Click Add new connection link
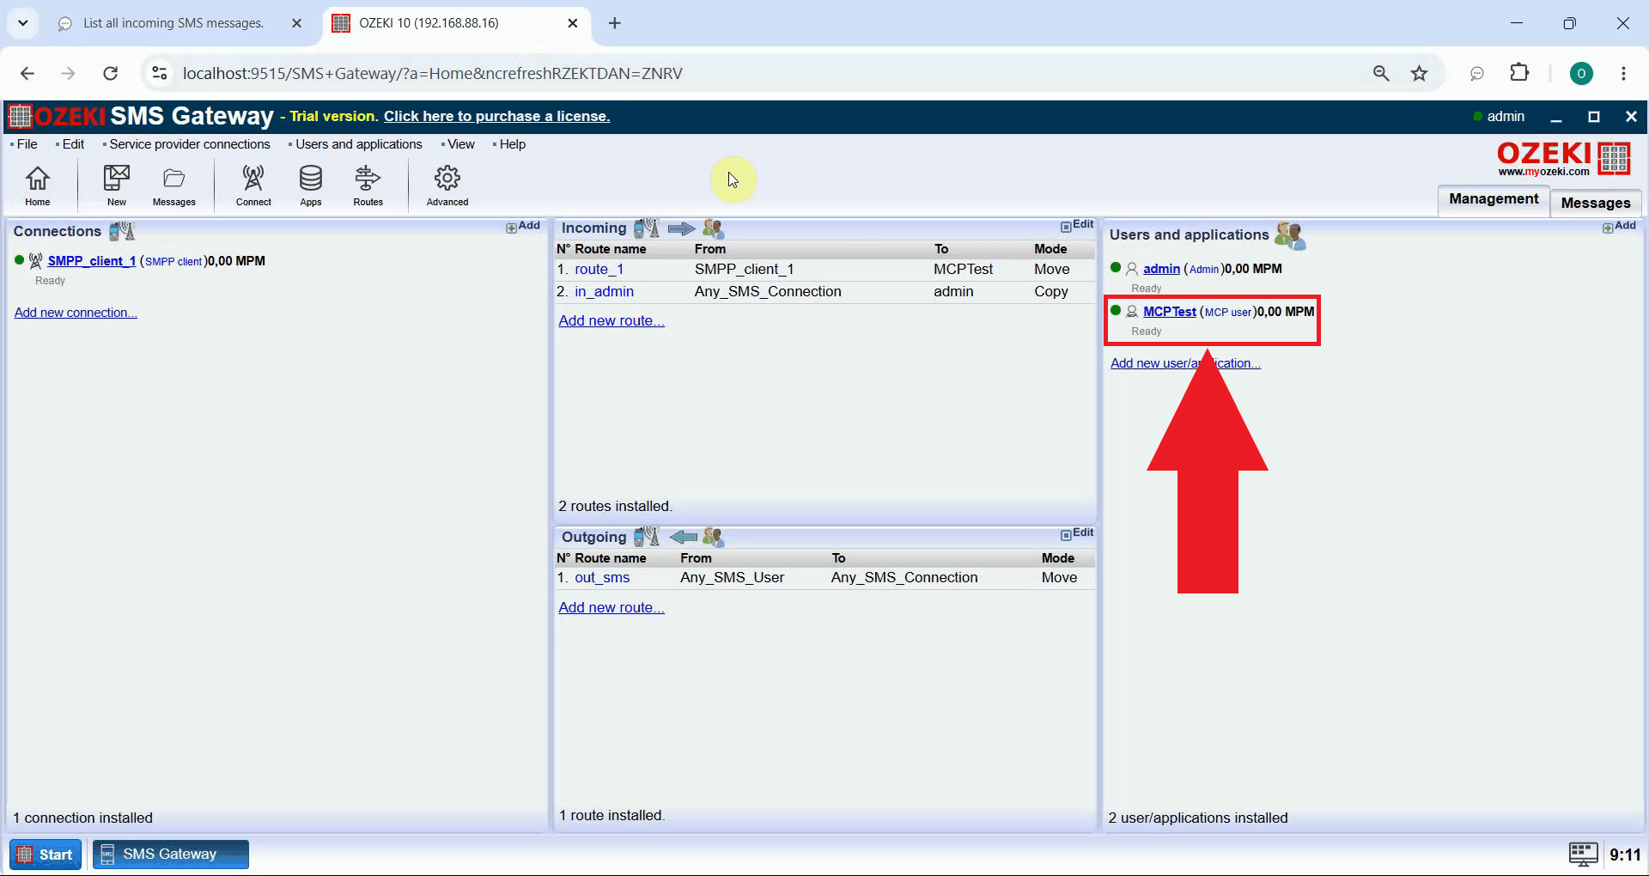 pos(76,313)
